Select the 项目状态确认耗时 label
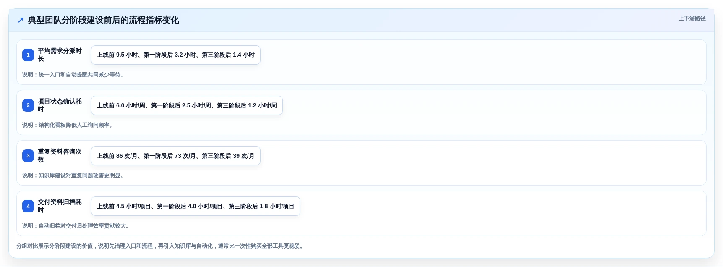Image resolution: width=723 pixels, height=267 pixels. coord(60,105)
